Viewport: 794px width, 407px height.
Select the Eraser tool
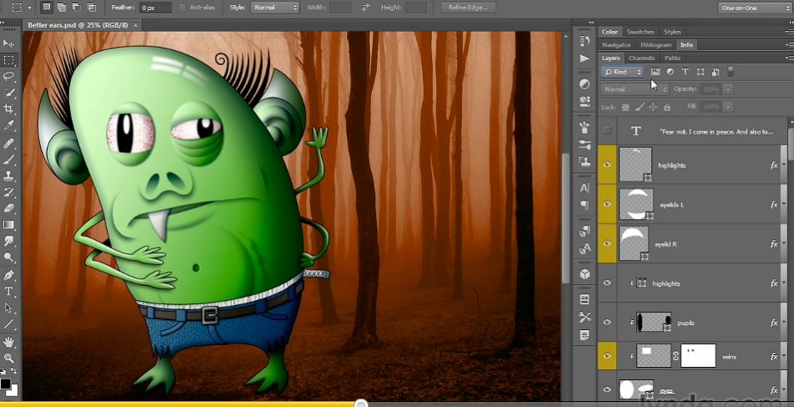point(8,208)
